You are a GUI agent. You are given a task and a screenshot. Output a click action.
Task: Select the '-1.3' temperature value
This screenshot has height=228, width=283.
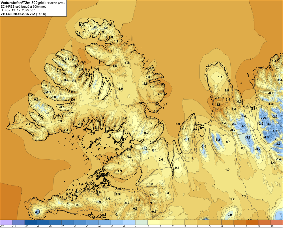click(x=186, y=139)
